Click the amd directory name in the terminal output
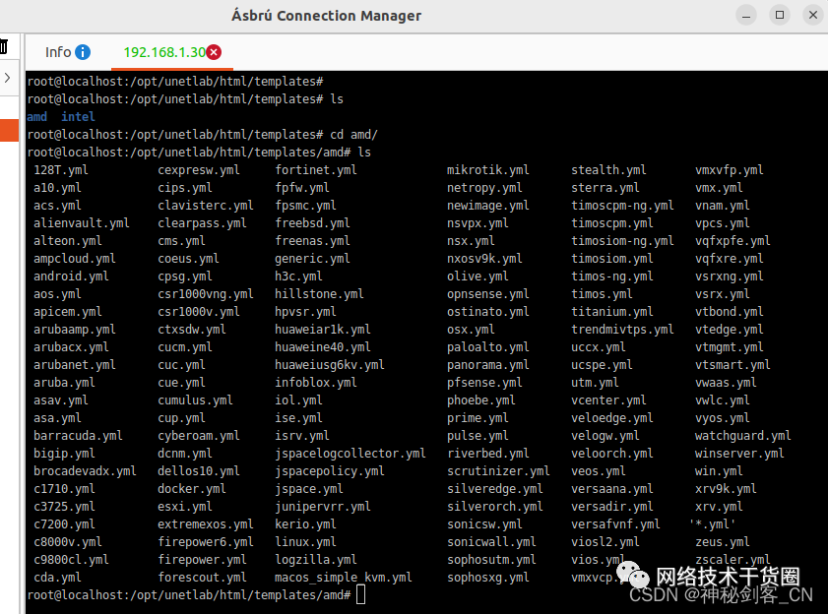 [37, 116]
